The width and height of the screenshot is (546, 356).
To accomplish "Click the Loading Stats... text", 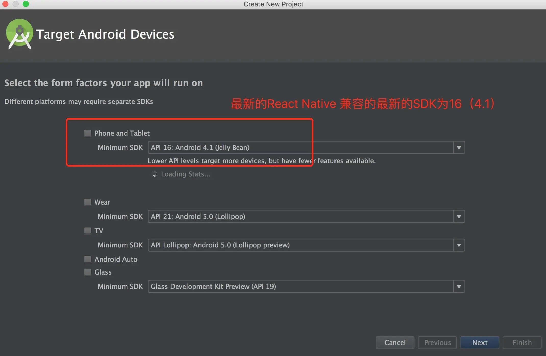I will click(x=185, y=174).
